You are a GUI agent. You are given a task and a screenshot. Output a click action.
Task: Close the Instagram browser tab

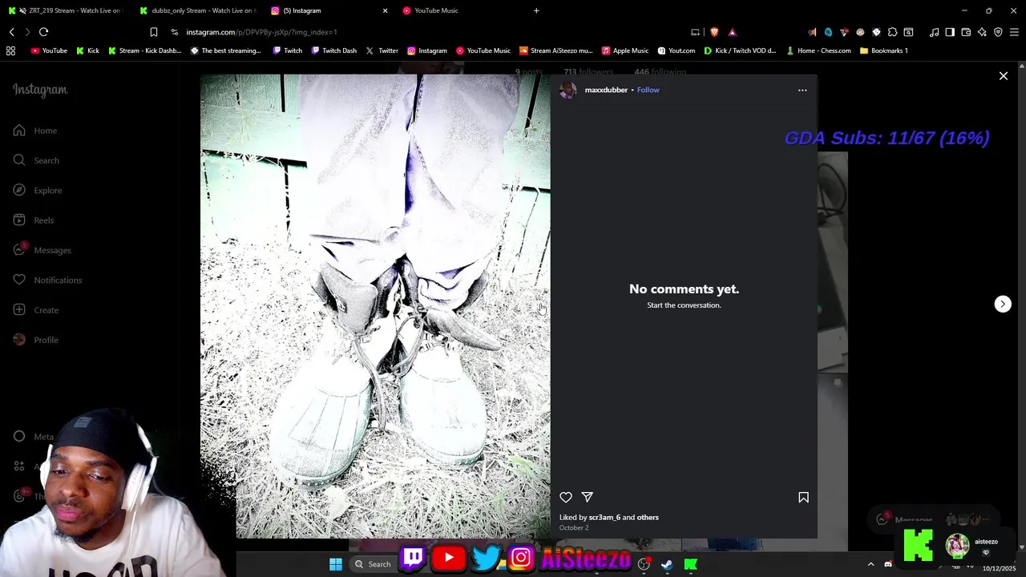[x=385, y=10]
